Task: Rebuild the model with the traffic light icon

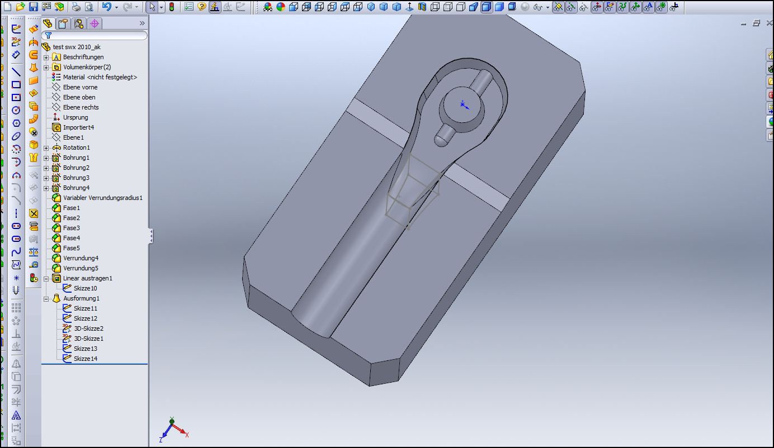Action: [171, 7]
